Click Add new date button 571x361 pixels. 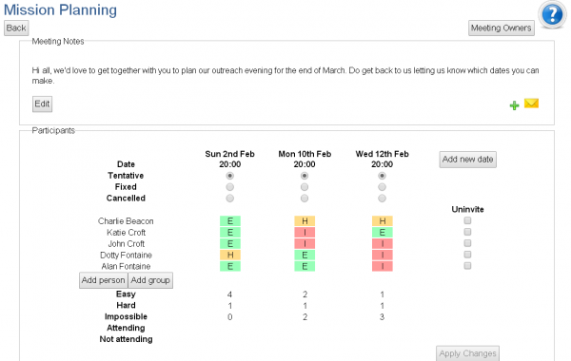[x=467, y=160]
